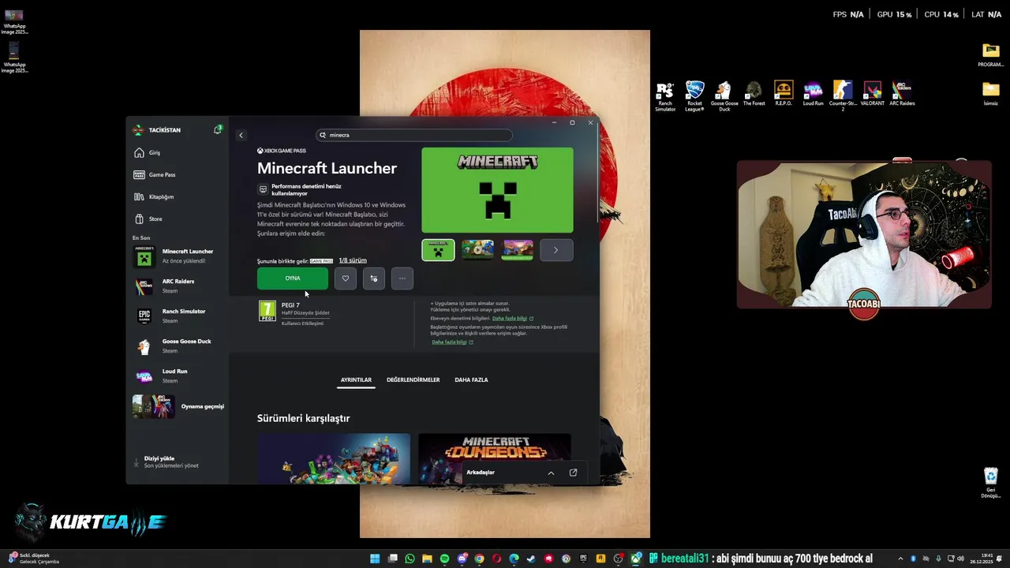Image resolution: width=1010 pixels, height=568 pixels.
Task: Switch to the DEĞERLENDİRMELER tab
Action: click(x=413, y=380)
